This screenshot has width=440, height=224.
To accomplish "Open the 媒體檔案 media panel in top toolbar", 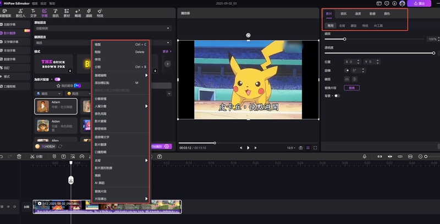I will click(5, 13).
